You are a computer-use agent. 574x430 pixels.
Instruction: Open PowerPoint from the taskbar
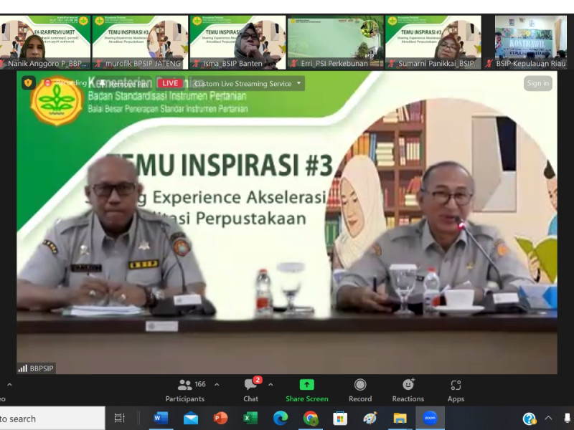coord(220,419)
